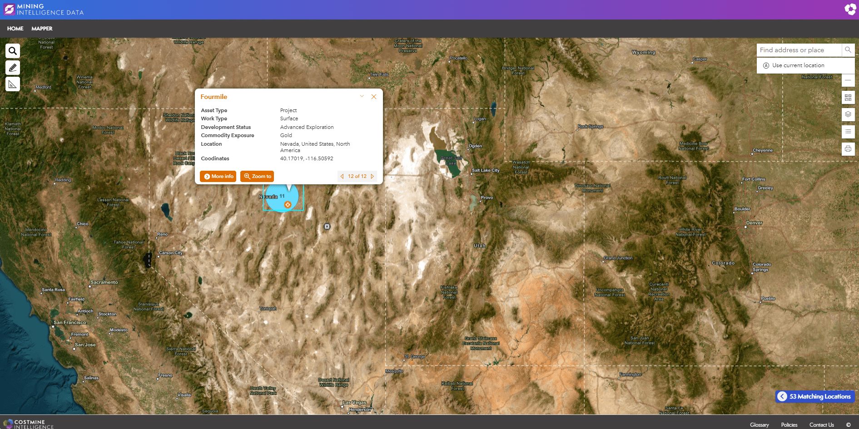This screenshot has height=429, width=859.
Task: Click the Pocatello map label
Action: pos(458,58)
